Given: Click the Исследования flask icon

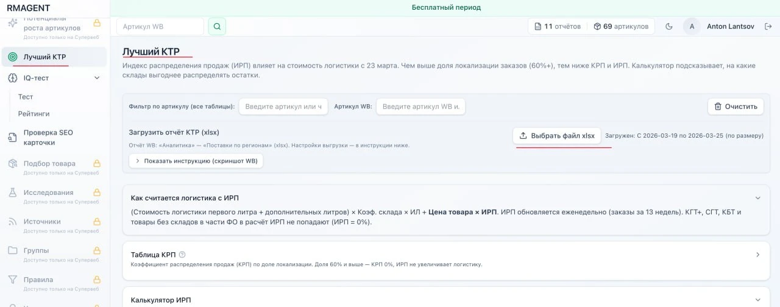Looking at the screenshot, I should pyautogui.click(x=12, y=192).
